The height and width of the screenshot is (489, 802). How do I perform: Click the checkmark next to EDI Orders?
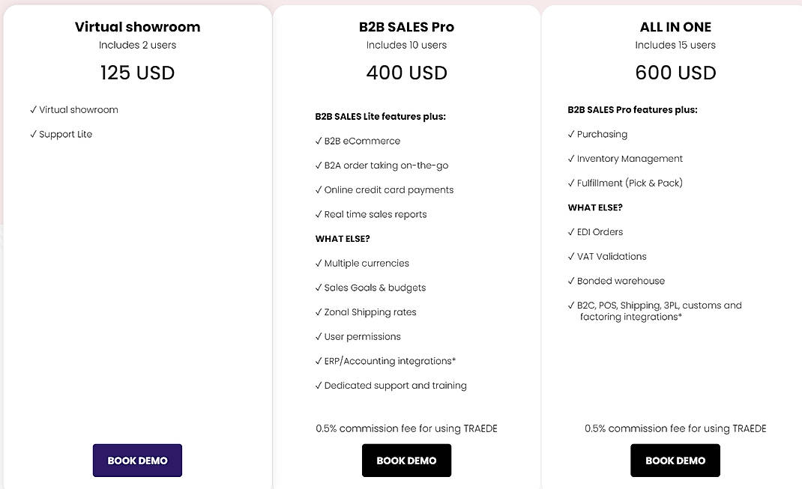coord(571,231)
